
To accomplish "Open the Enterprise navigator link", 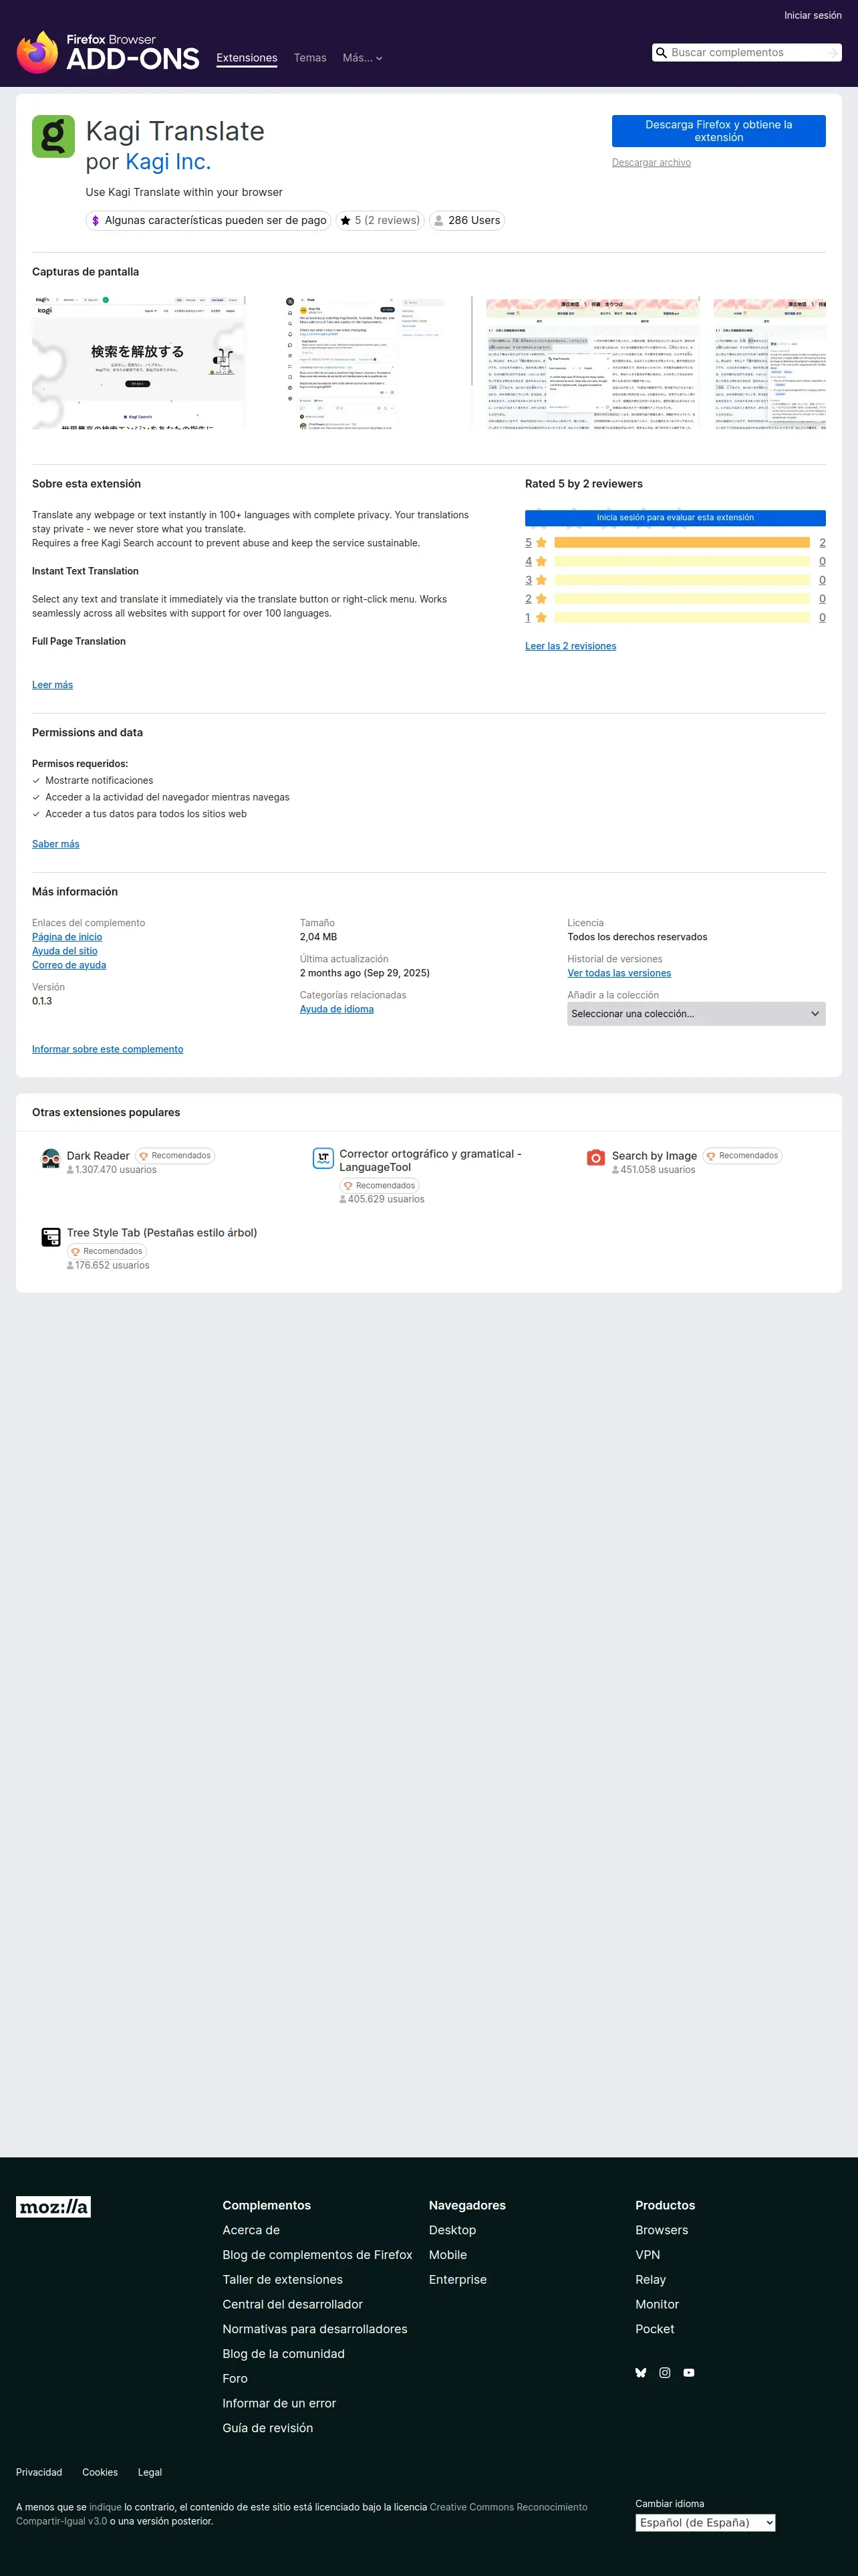I will (x=458, y=2280).
